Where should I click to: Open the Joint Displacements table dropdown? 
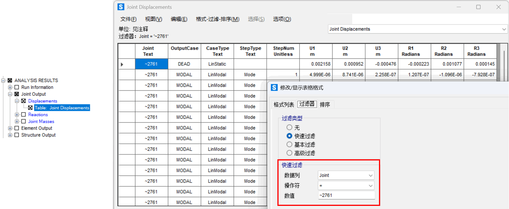click(x=504, y=29)
